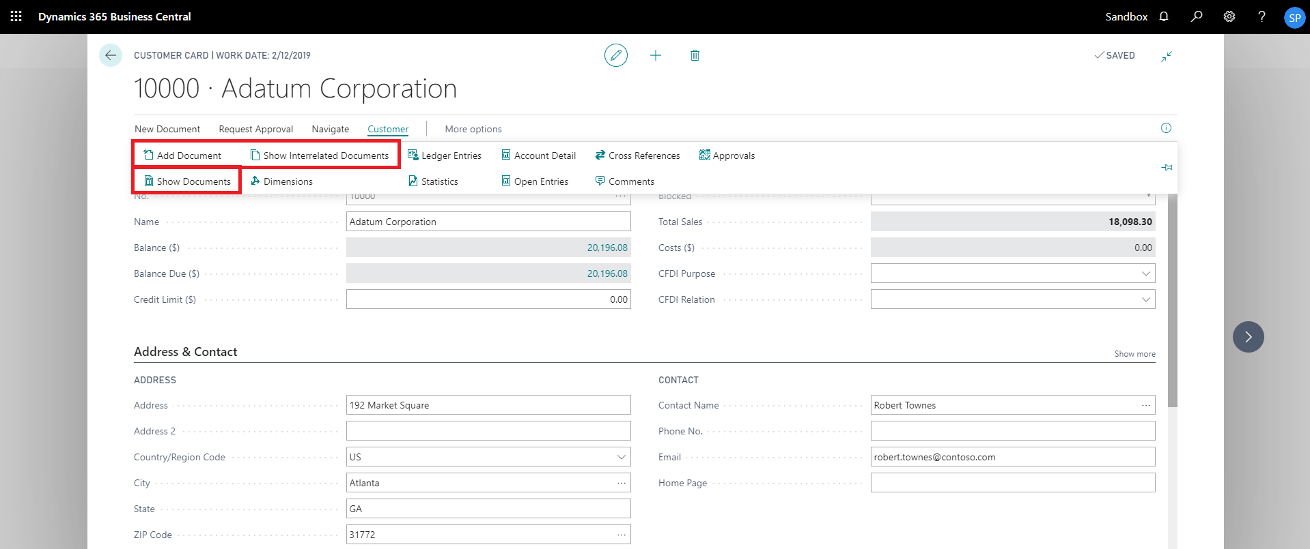Click the Show more link in Address & Contact
Screen dimensions: 1310x549
coord(1134,354)
